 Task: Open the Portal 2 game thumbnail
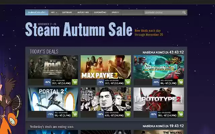click(53, 99)
